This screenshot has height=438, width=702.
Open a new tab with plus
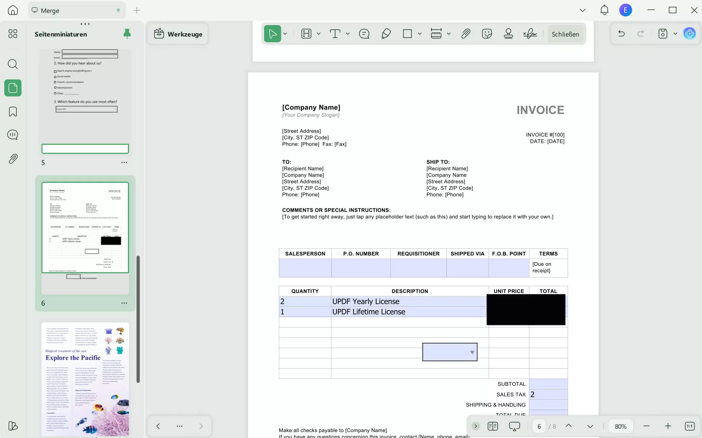(137, 10)
